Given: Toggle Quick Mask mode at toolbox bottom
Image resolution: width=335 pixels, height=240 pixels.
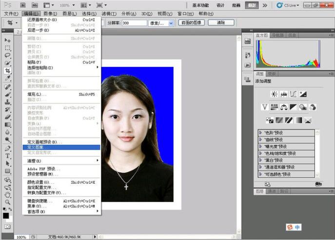Looking at the screenshot, I should pos(7,226).
